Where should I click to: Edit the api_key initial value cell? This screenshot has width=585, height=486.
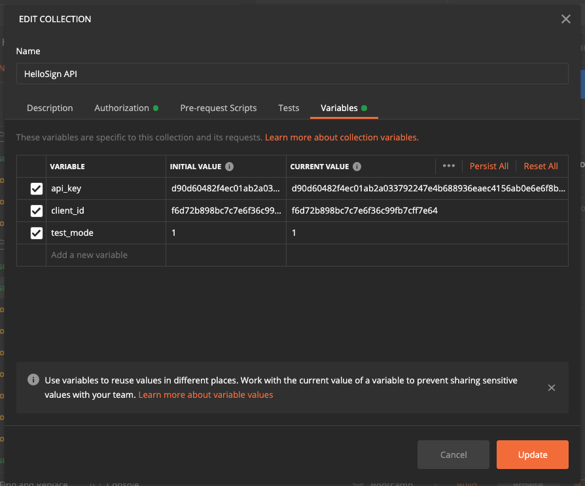pyautogui.click(x=226, y=188)
